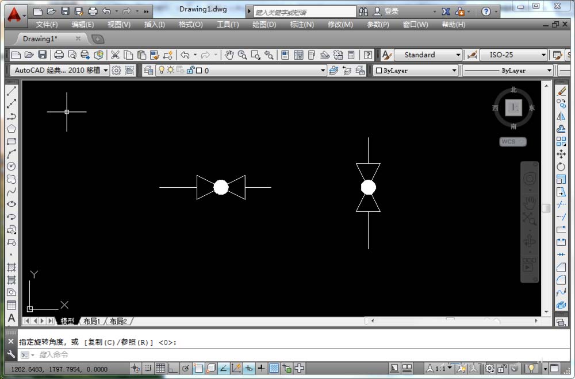This screenshot has height=379, width=575.
Task: Click the horizontal scrollbar right arrow
Action: coord(536,321)
